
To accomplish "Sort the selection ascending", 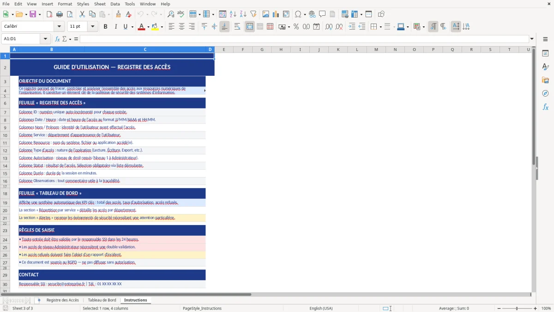I will pyautogui.click(x=232, y=14).
